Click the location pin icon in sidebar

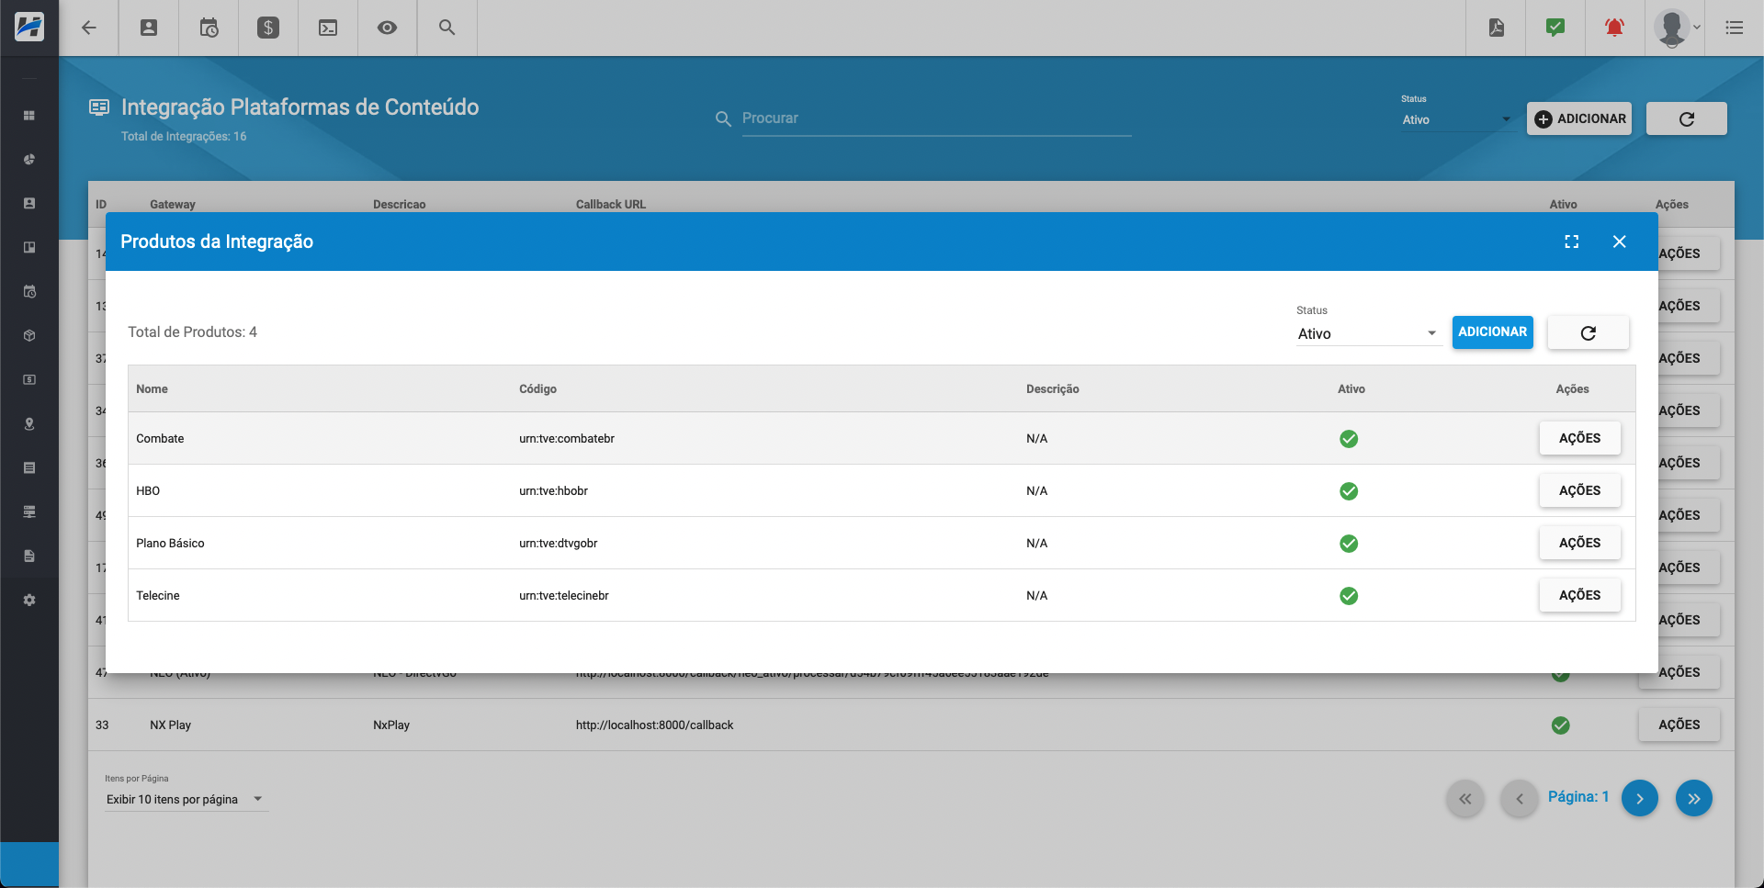click(29, 423)
